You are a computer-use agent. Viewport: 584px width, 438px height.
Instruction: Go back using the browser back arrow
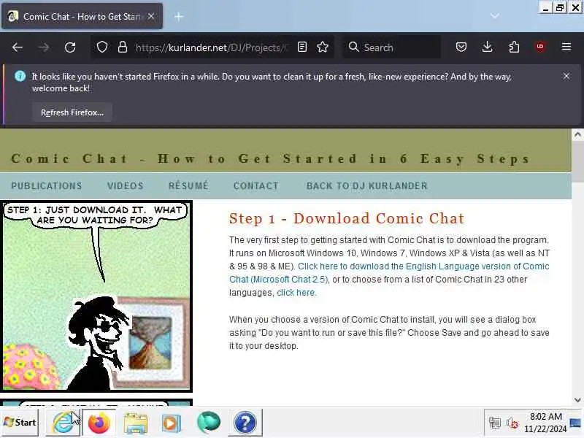click(18, 47)
